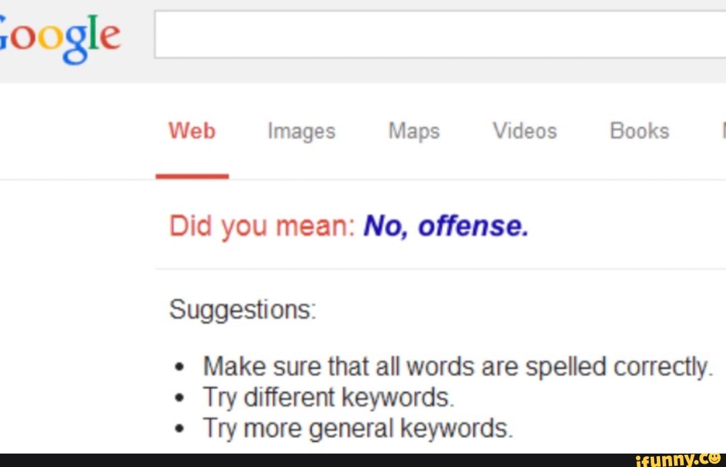Click the "Try different keywords." suggestion
The height and width of the screenshot is (467, 726).
point(329,398)
